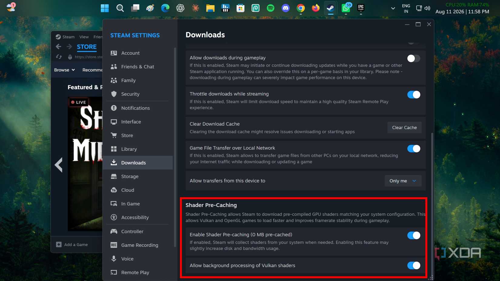Click Add a Game in Steam window
The image size is (500, 281).
pyautogui.click(x=72, y=245)
